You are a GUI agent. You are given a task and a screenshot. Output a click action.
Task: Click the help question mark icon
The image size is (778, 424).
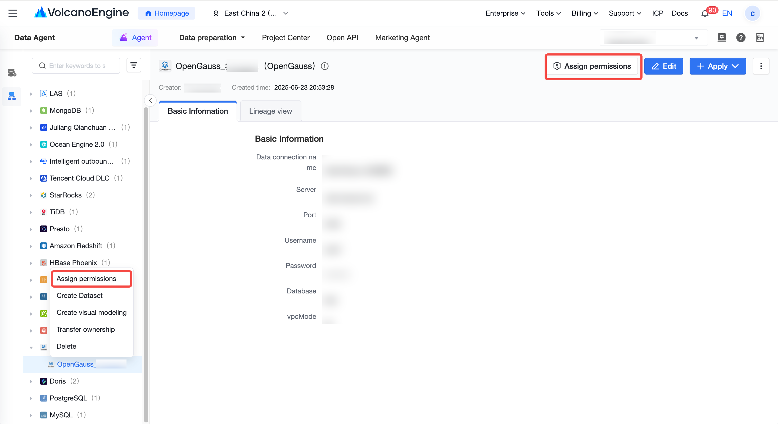[740, 38]
